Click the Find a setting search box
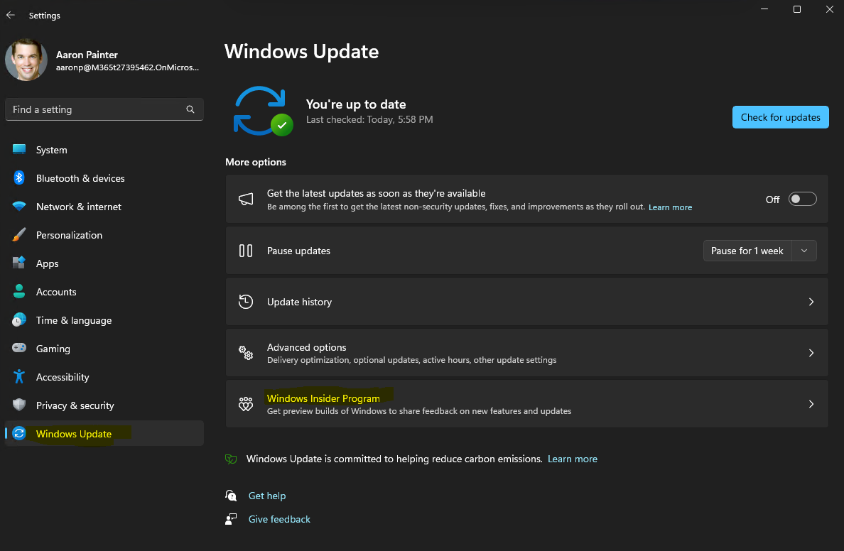 point(104,109)
